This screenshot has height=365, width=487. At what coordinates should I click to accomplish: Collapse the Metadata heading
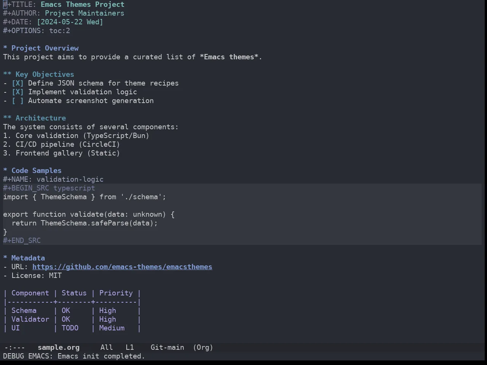28,258
